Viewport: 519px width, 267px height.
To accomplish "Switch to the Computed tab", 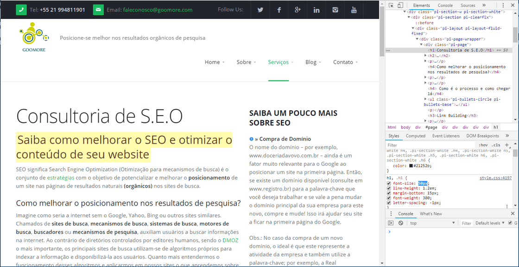I will pos(416,136).
